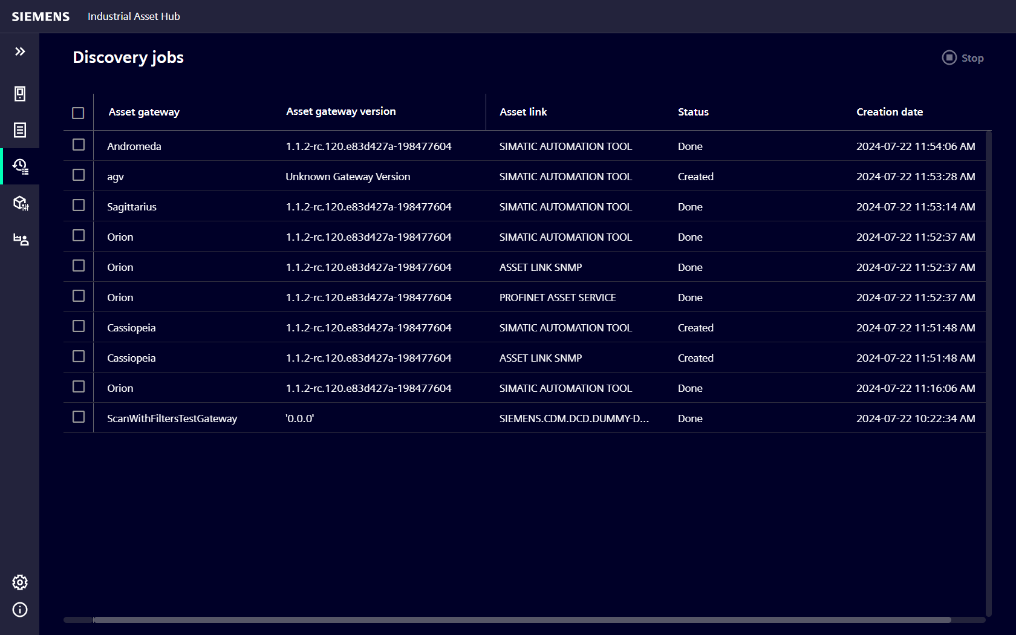Open the document list icon in sidebar
This screenshot has height=635, width=1016.
click(20, 130)
